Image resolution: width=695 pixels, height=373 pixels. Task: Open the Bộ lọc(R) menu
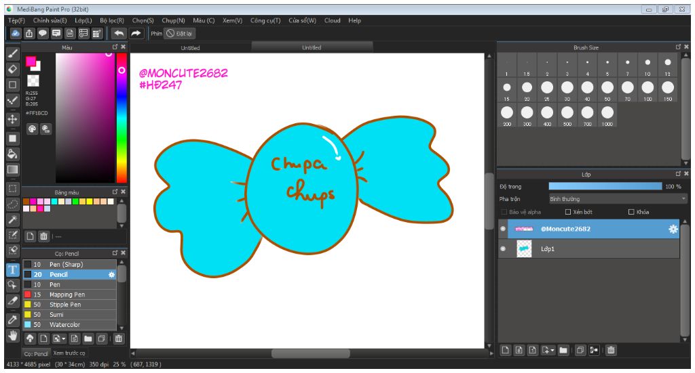pyautogui.click(x=112, y=20)
